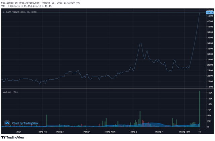Viewport: 215px width, 141px height.
Task: Click the 19 date marker on time axis
Action: [200, 132]
